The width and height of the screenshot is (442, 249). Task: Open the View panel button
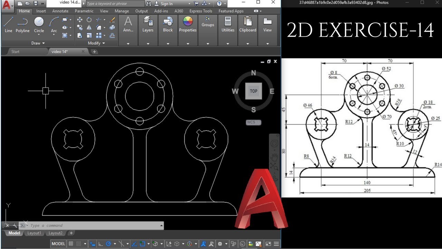point(268,24)
